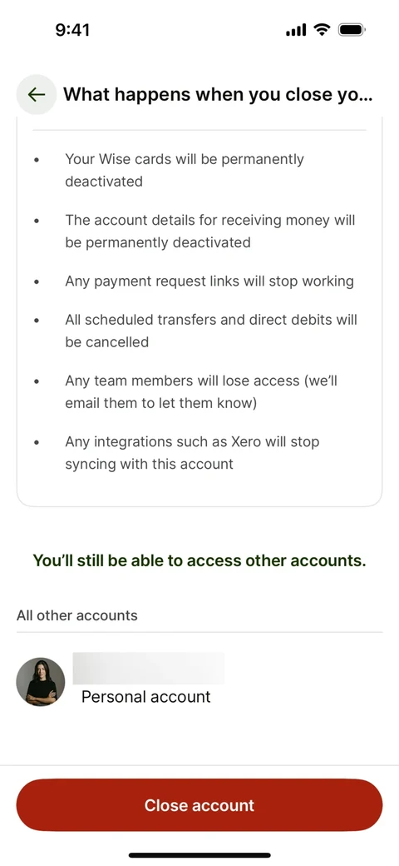Tap the payment request links bullet

[x=209, y=281]
